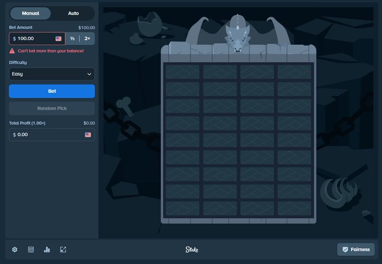This screenshot has width=382, height=264.
Task: Click the $100.00 value above the bet field
Action: (87, 28)
